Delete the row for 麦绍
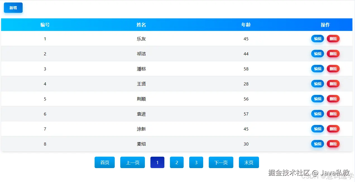The height and width of the screenshot is (182, 355). (x=333, y=144)
